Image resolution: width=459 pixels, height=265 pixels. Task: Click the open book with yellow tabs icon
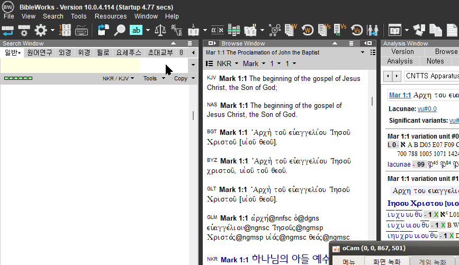click(250, 30)
